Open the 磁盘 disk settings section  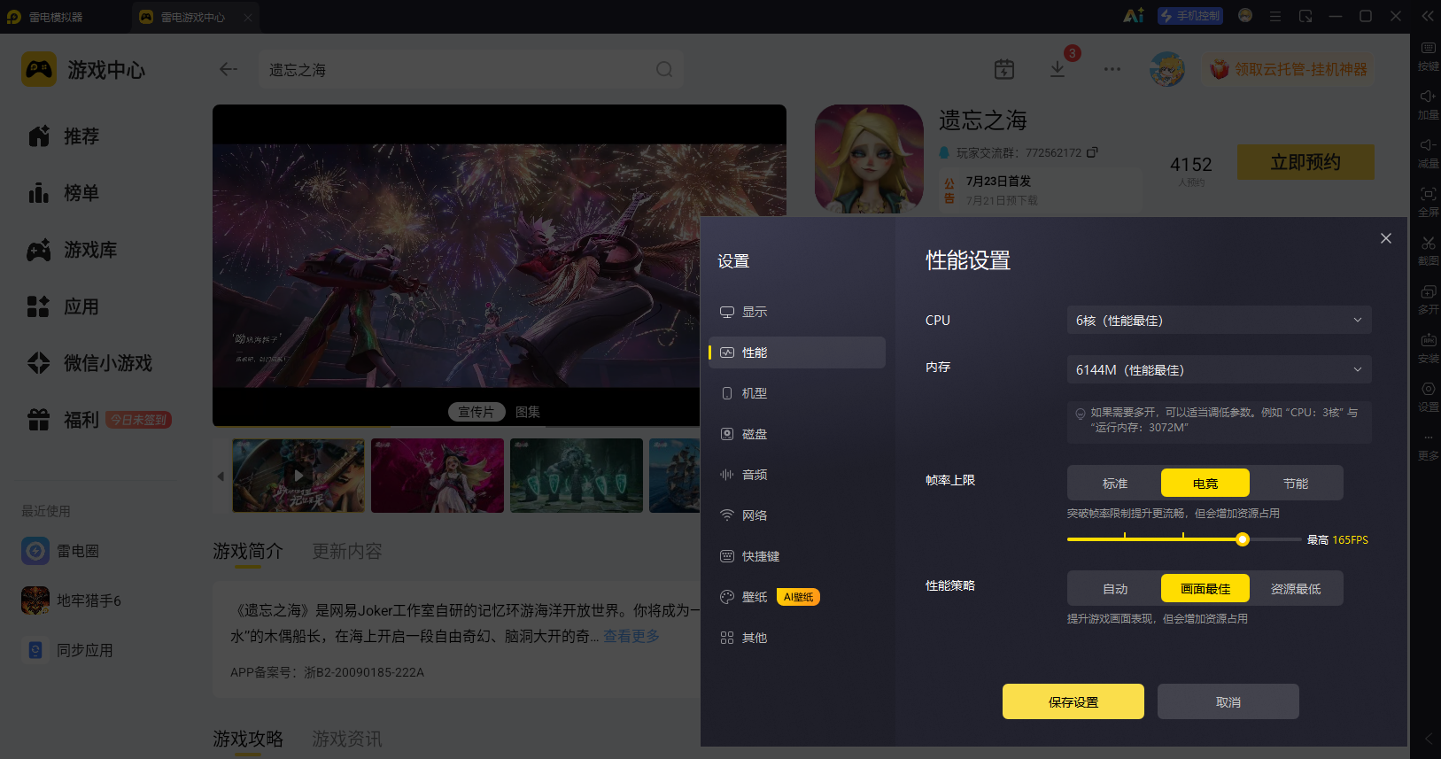[796, 434]
